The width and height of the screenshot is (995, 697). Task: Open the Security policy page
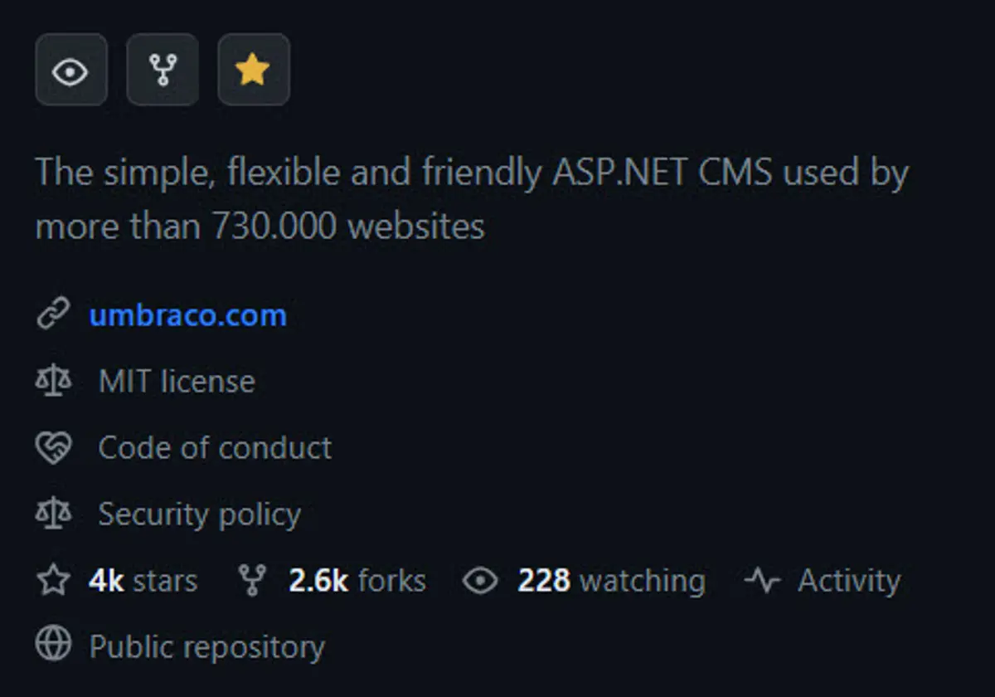tap(199, 514)
